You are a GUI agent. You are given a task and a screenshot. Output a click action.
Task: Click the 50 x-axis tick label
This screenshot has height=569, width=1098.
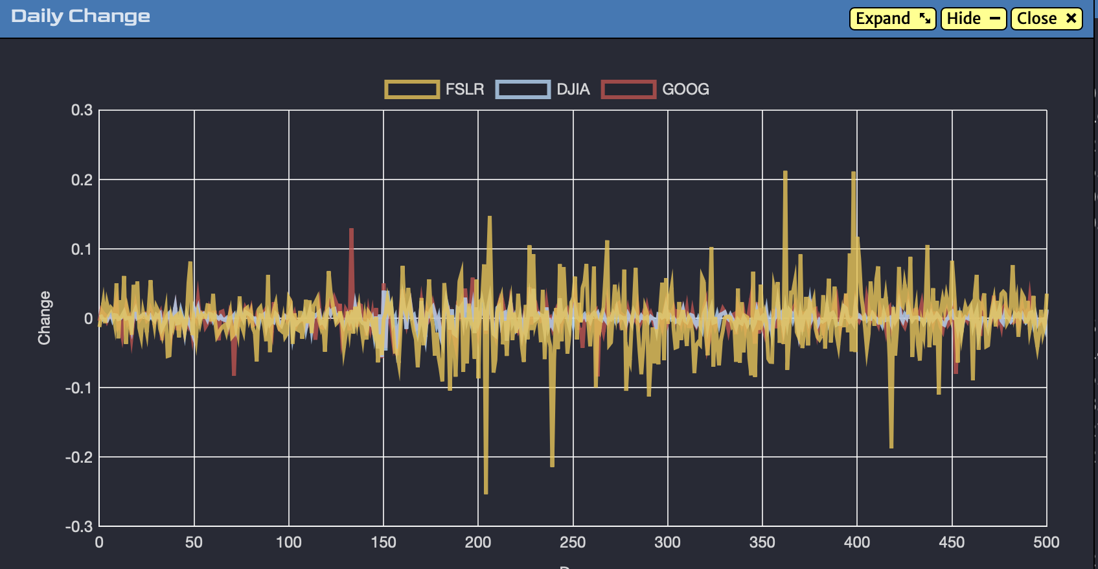[x=194, y=542]
